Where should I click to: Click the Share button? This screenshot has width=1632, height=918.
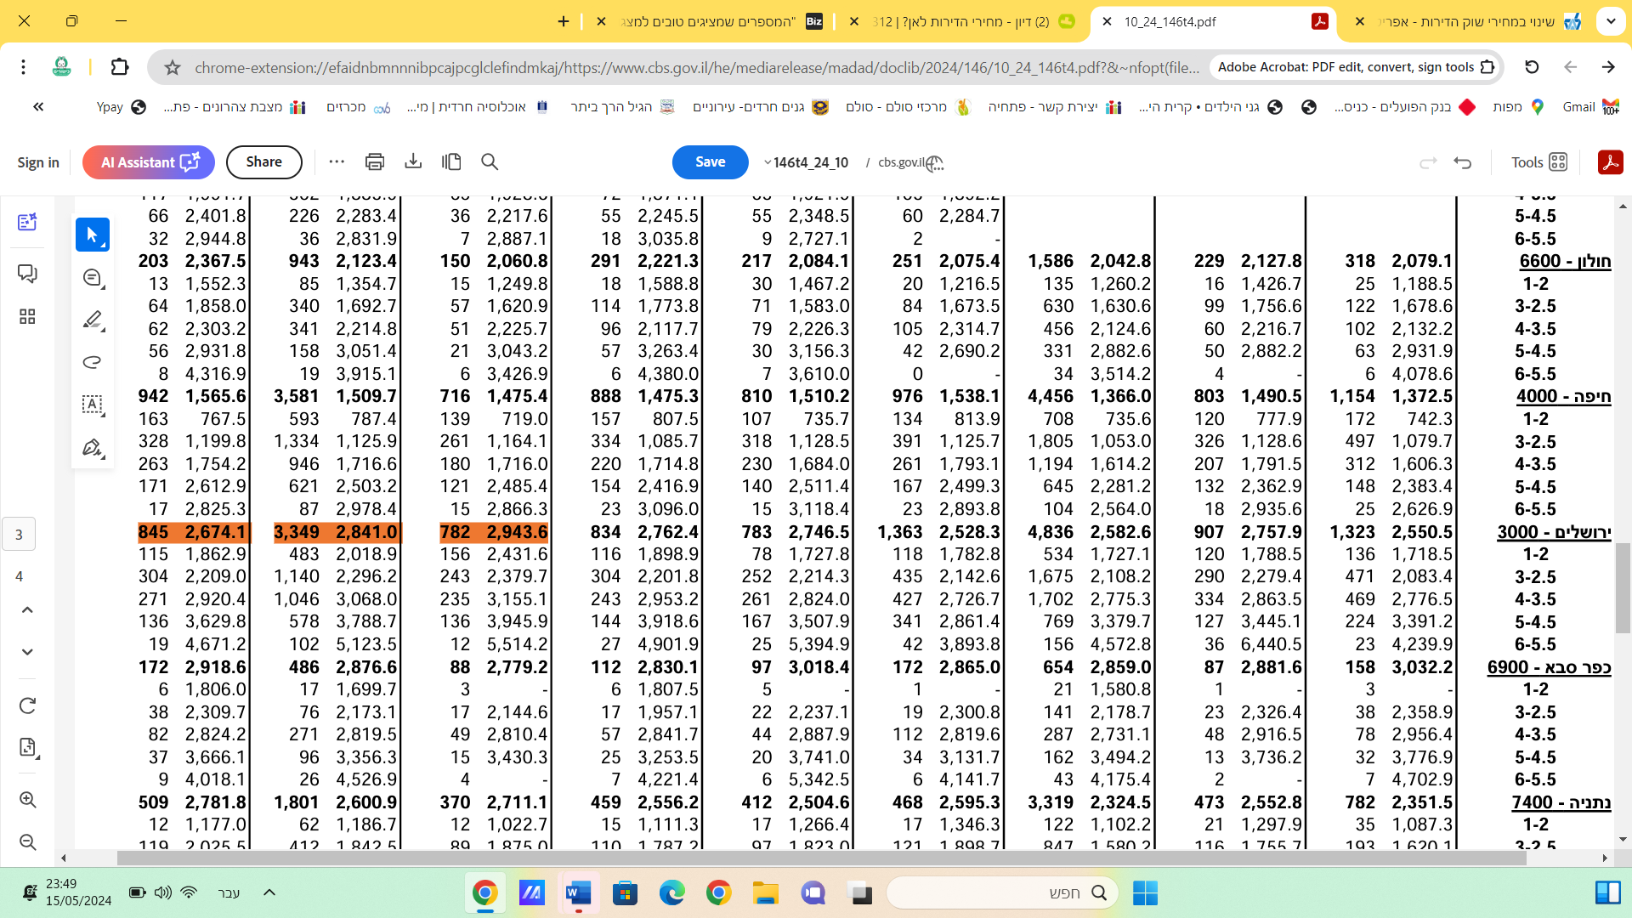coord(263,161)
